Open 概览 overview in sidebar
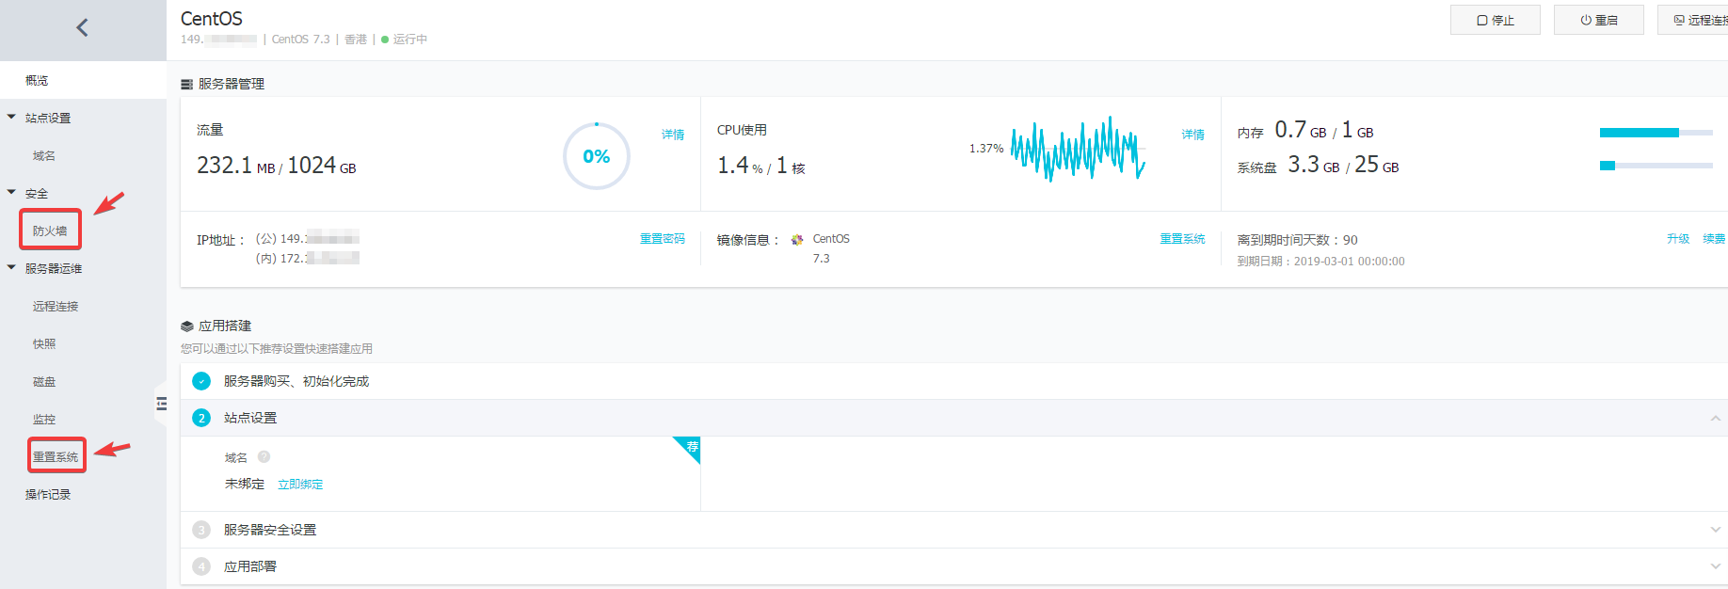The width and height of the screenshot is (1728, 589). pos(37,81)
